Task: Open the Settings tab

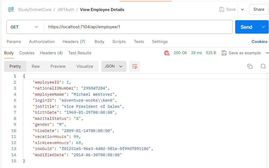Action: pos(160,41)
